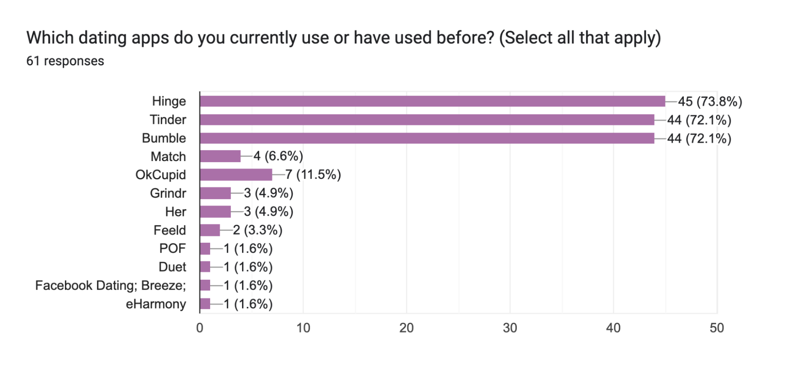Viewport: 797px width, 379px height.
Task: Click the POF bar
Action: coord(205,249)
